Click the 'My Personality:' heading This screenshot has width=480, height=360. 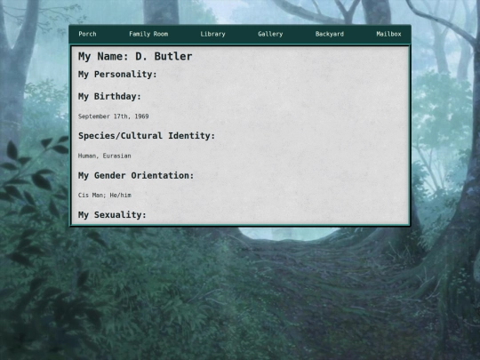pyautogui.click(x=117, y=75)
